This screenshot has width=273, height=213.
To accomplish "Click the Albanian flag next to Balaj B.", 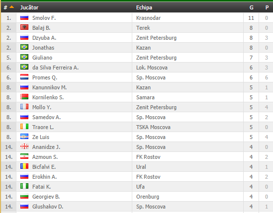I will pos(24,27).
